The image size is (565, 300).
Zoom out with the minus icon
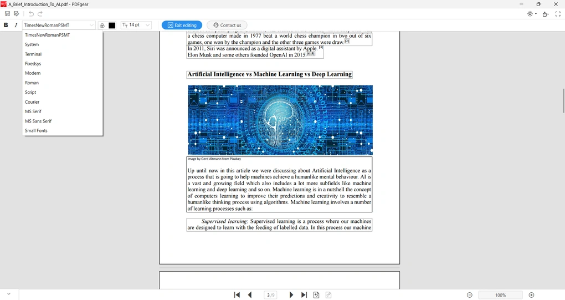pos(469,295)
